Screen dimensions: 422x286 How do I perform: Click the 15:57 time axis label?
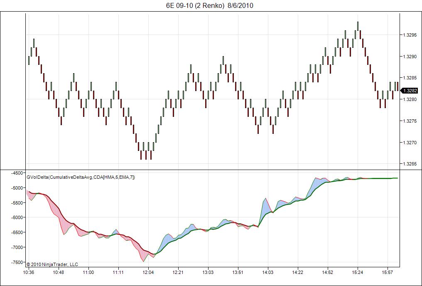(x=387, y=272)
